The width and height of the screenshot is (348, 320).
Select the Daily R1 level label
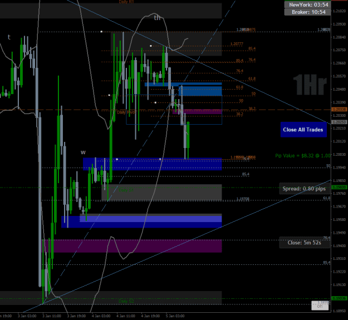[x=126, y=2]
